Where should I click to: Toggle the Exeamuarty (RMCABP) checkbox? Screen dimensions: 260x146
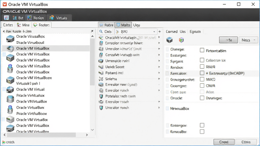[x=202, y=73]
